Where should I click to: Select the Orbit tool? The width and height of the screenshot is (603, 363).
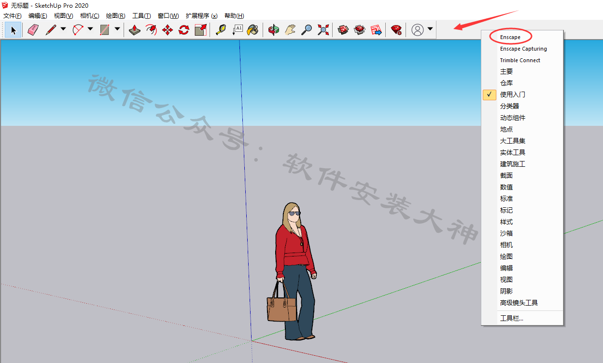[x=274, y=30]
